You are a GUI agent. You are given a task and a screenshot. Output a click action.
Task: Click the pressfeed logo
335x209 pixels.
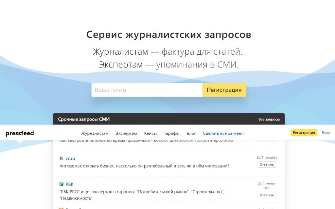coord(20,133)
